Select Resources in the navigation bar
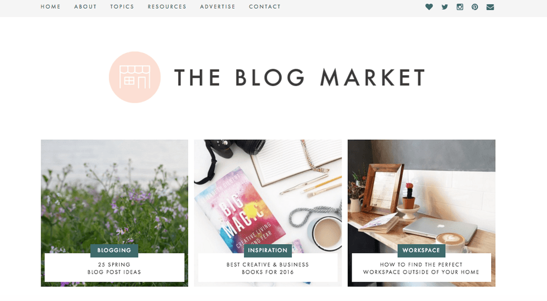The image size is (547, 301). (x=167, y=7)
